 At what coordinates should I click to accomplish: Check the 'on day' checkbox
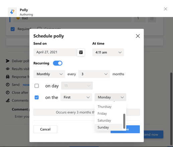click(36, 86)
